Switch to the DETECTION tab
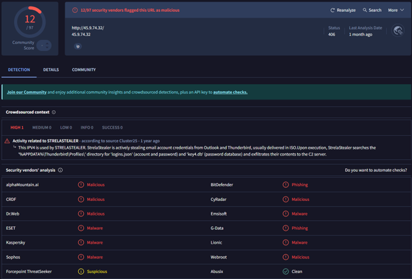412x279 pixels. pos(19,70)
